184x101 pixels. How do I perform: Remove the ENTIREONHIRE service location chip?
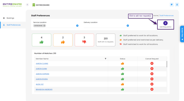coord(44,26)
